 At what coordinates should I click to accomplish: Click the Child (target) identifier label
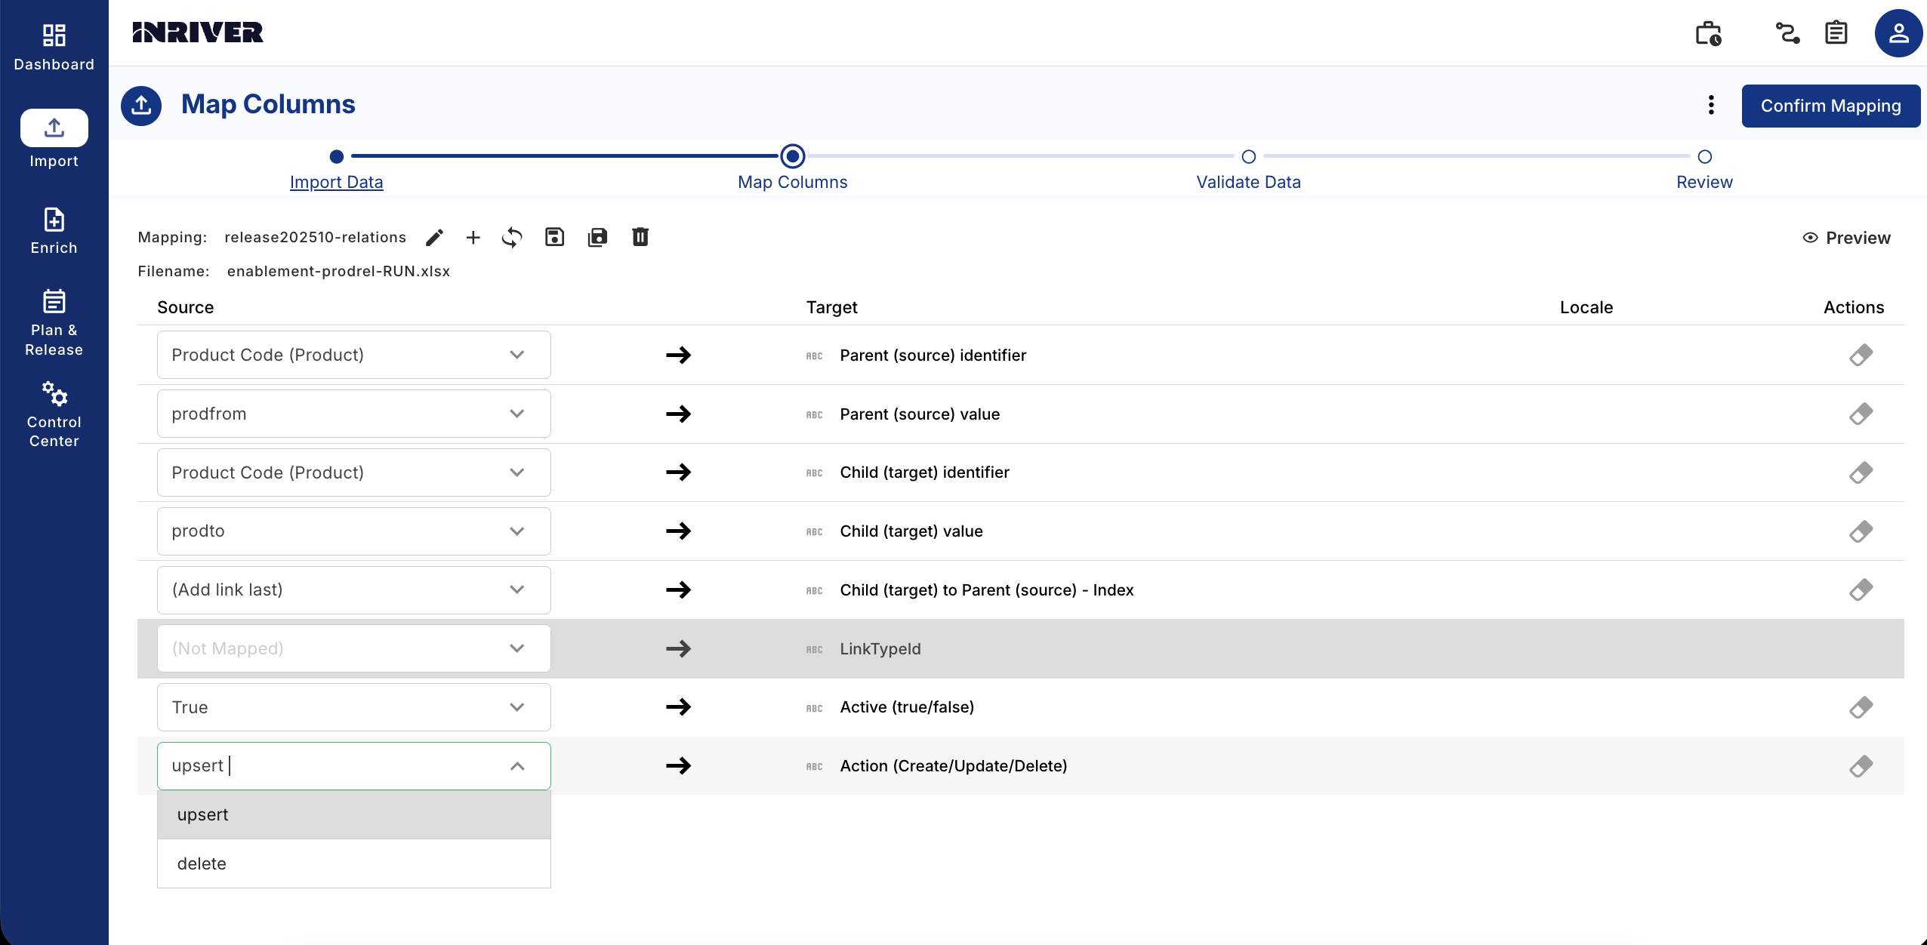point(924,472)
